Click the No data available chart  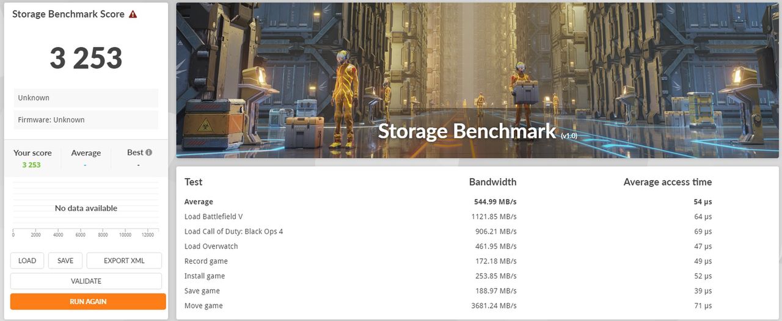tap(86, 209)
